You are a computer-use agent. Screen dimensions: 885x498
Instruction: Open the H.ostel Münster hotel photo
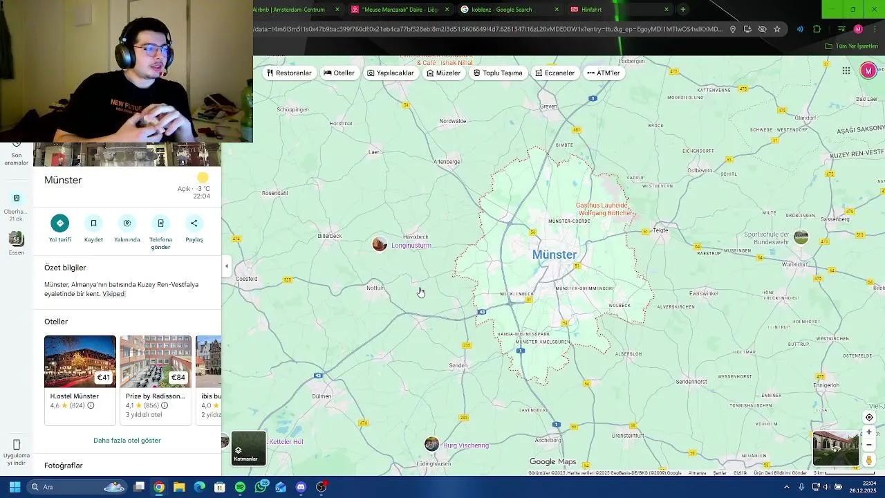tap(80, 362)
